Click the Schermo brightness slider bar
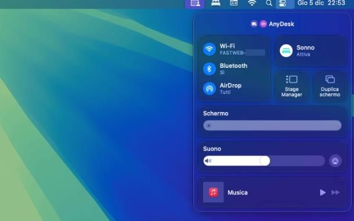354x221 pixels. click(273, 125)
